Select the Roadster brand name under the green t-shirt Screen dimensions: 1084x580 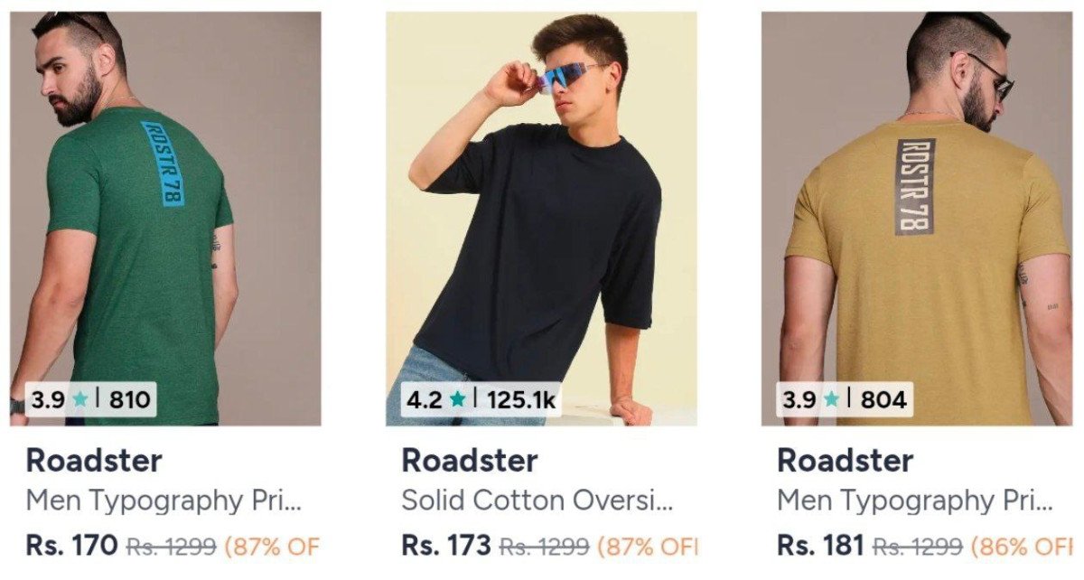pyautogui.click(x=94, y=461)
